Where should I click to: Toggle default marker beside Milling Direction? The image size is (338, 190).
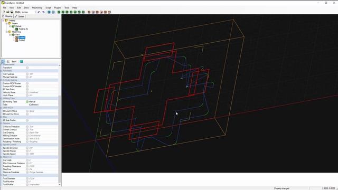(x=27, y=136)
